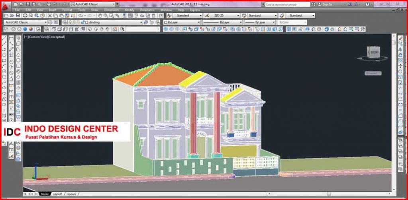408x200 pixels.
Task: Open the ByLayer lineweight dropdown
Action: click(273, 22)
